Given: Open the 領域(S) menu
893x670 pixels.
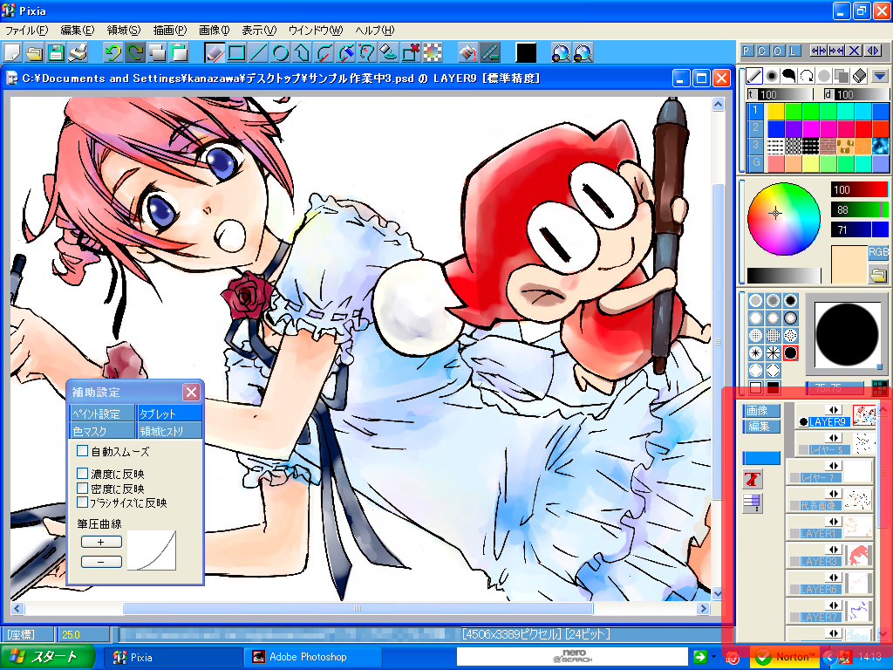Looking at the screenshot, I should coord(124,31).
